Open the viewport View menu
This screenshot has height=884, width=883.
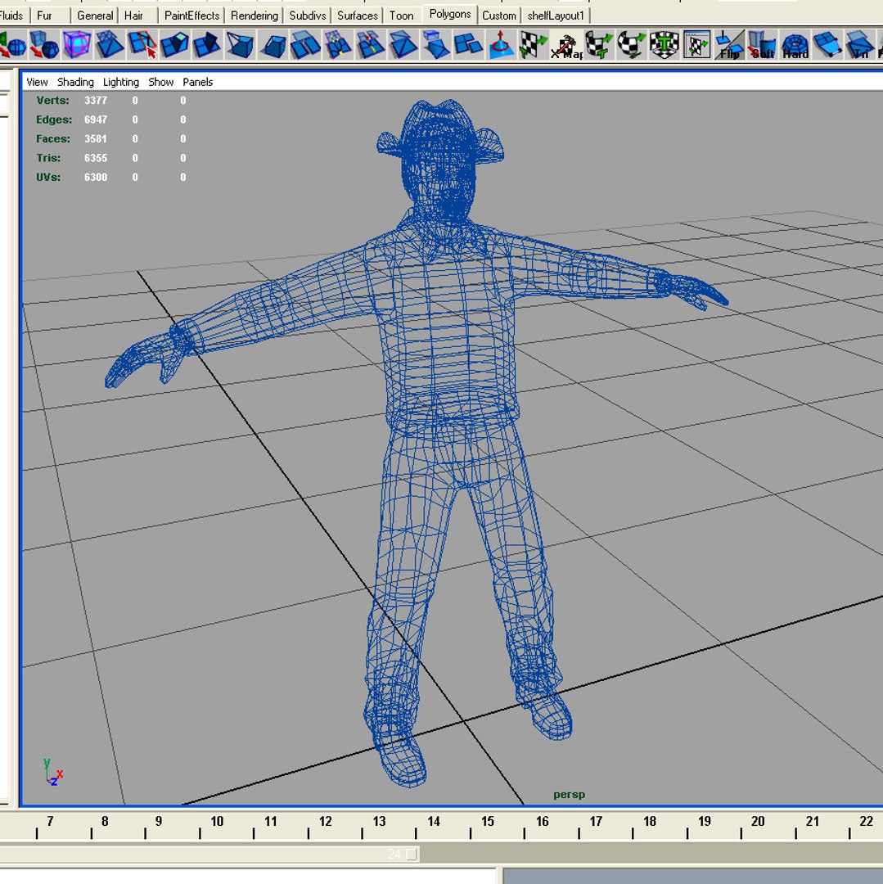coord(37,82)
